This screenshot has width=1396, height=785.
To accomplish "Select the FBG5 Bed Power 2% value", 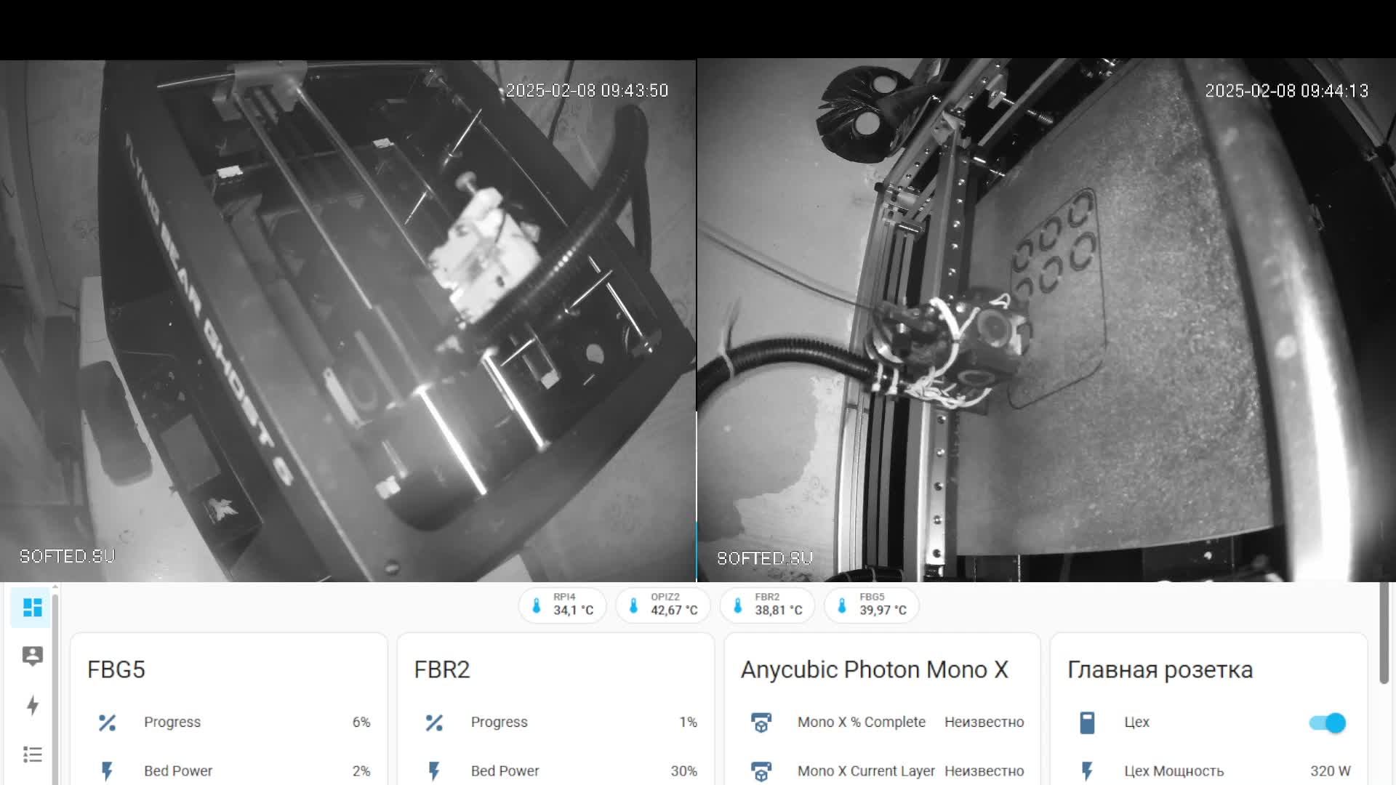I will [x=361, y=771].
